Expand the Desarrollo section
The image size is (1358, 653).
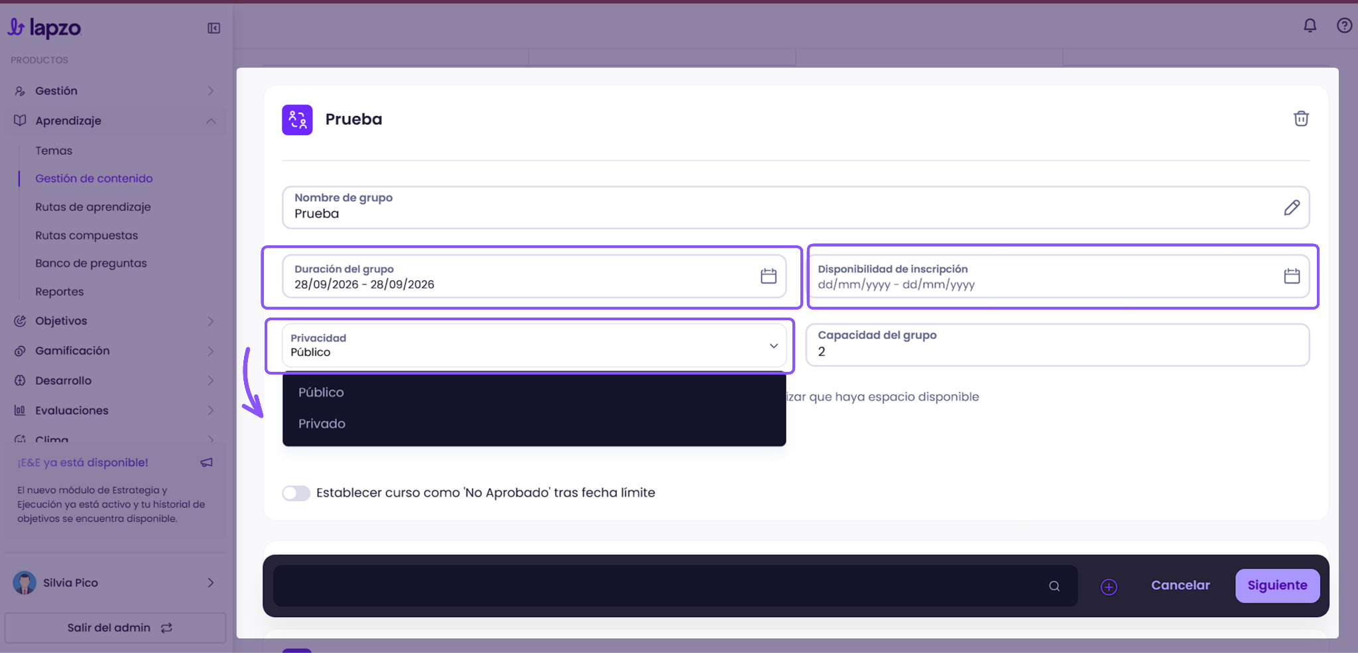pos(115,381)
